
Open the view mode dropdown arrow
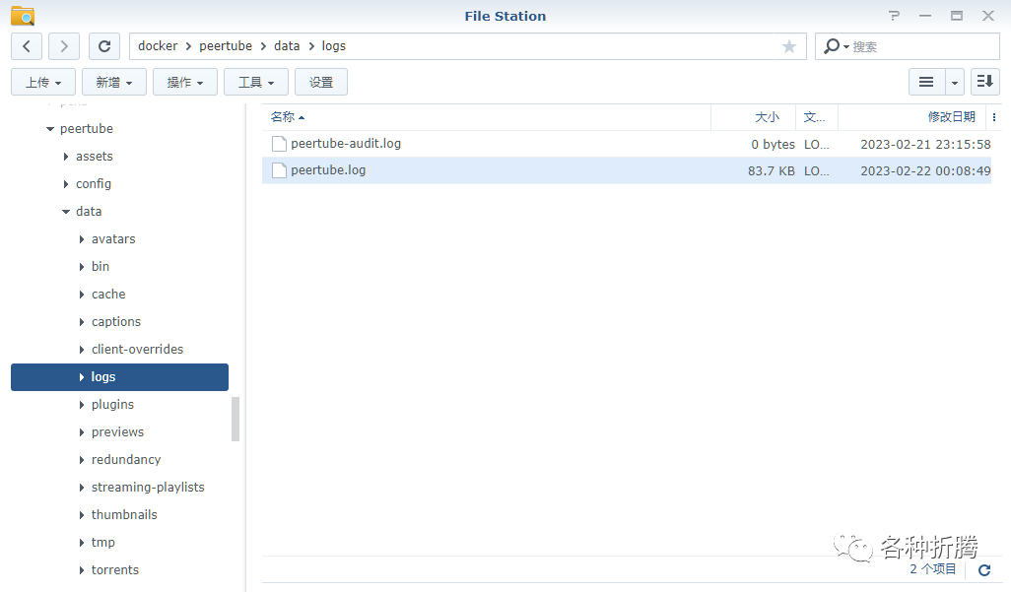pyautogui.click(x=955, y=82)
